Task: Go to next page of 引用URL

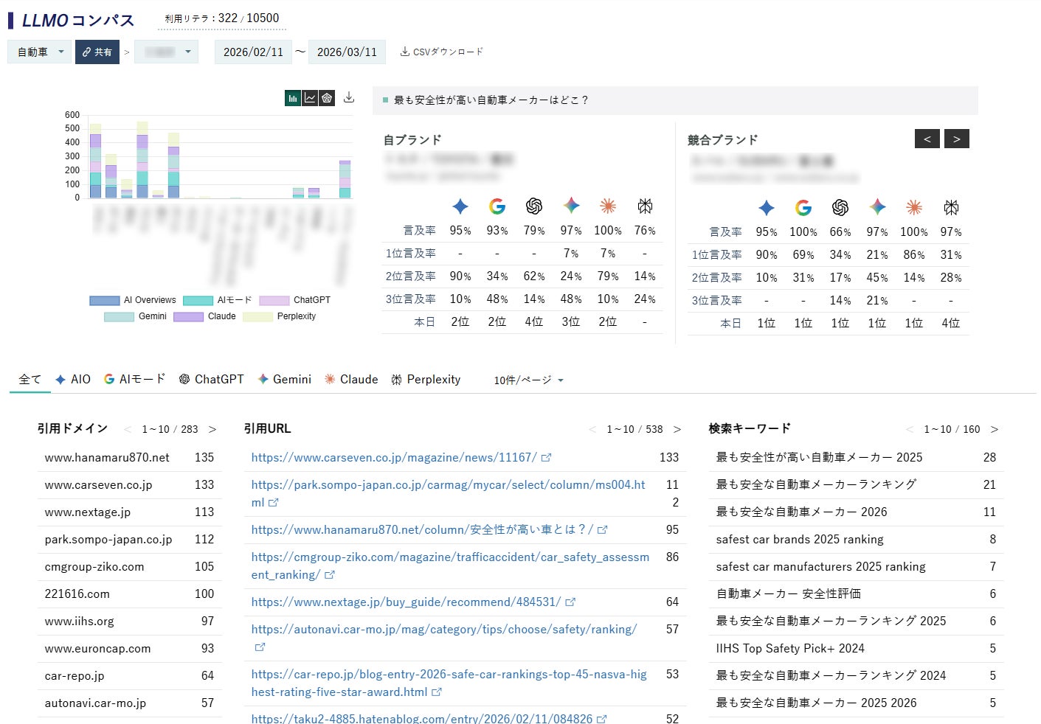Action: point(677,429)
